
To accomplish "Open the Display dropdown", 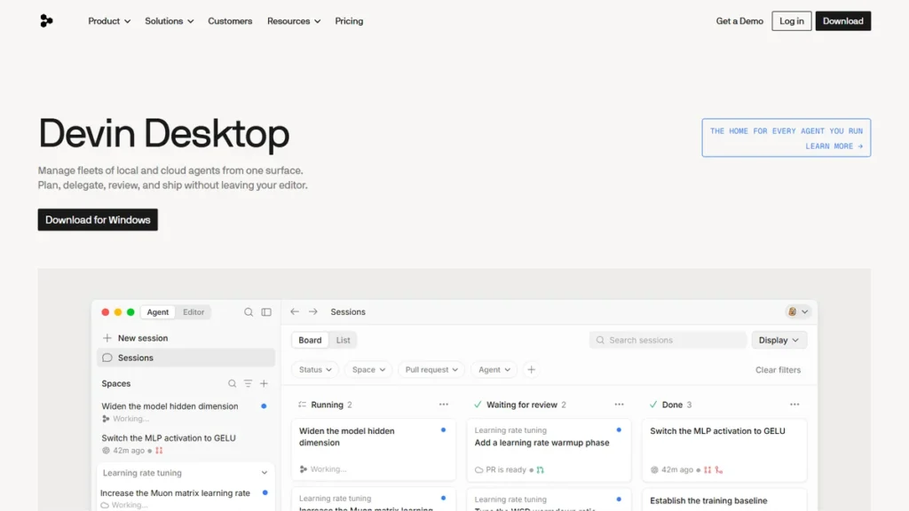I will tap(779, 340).
